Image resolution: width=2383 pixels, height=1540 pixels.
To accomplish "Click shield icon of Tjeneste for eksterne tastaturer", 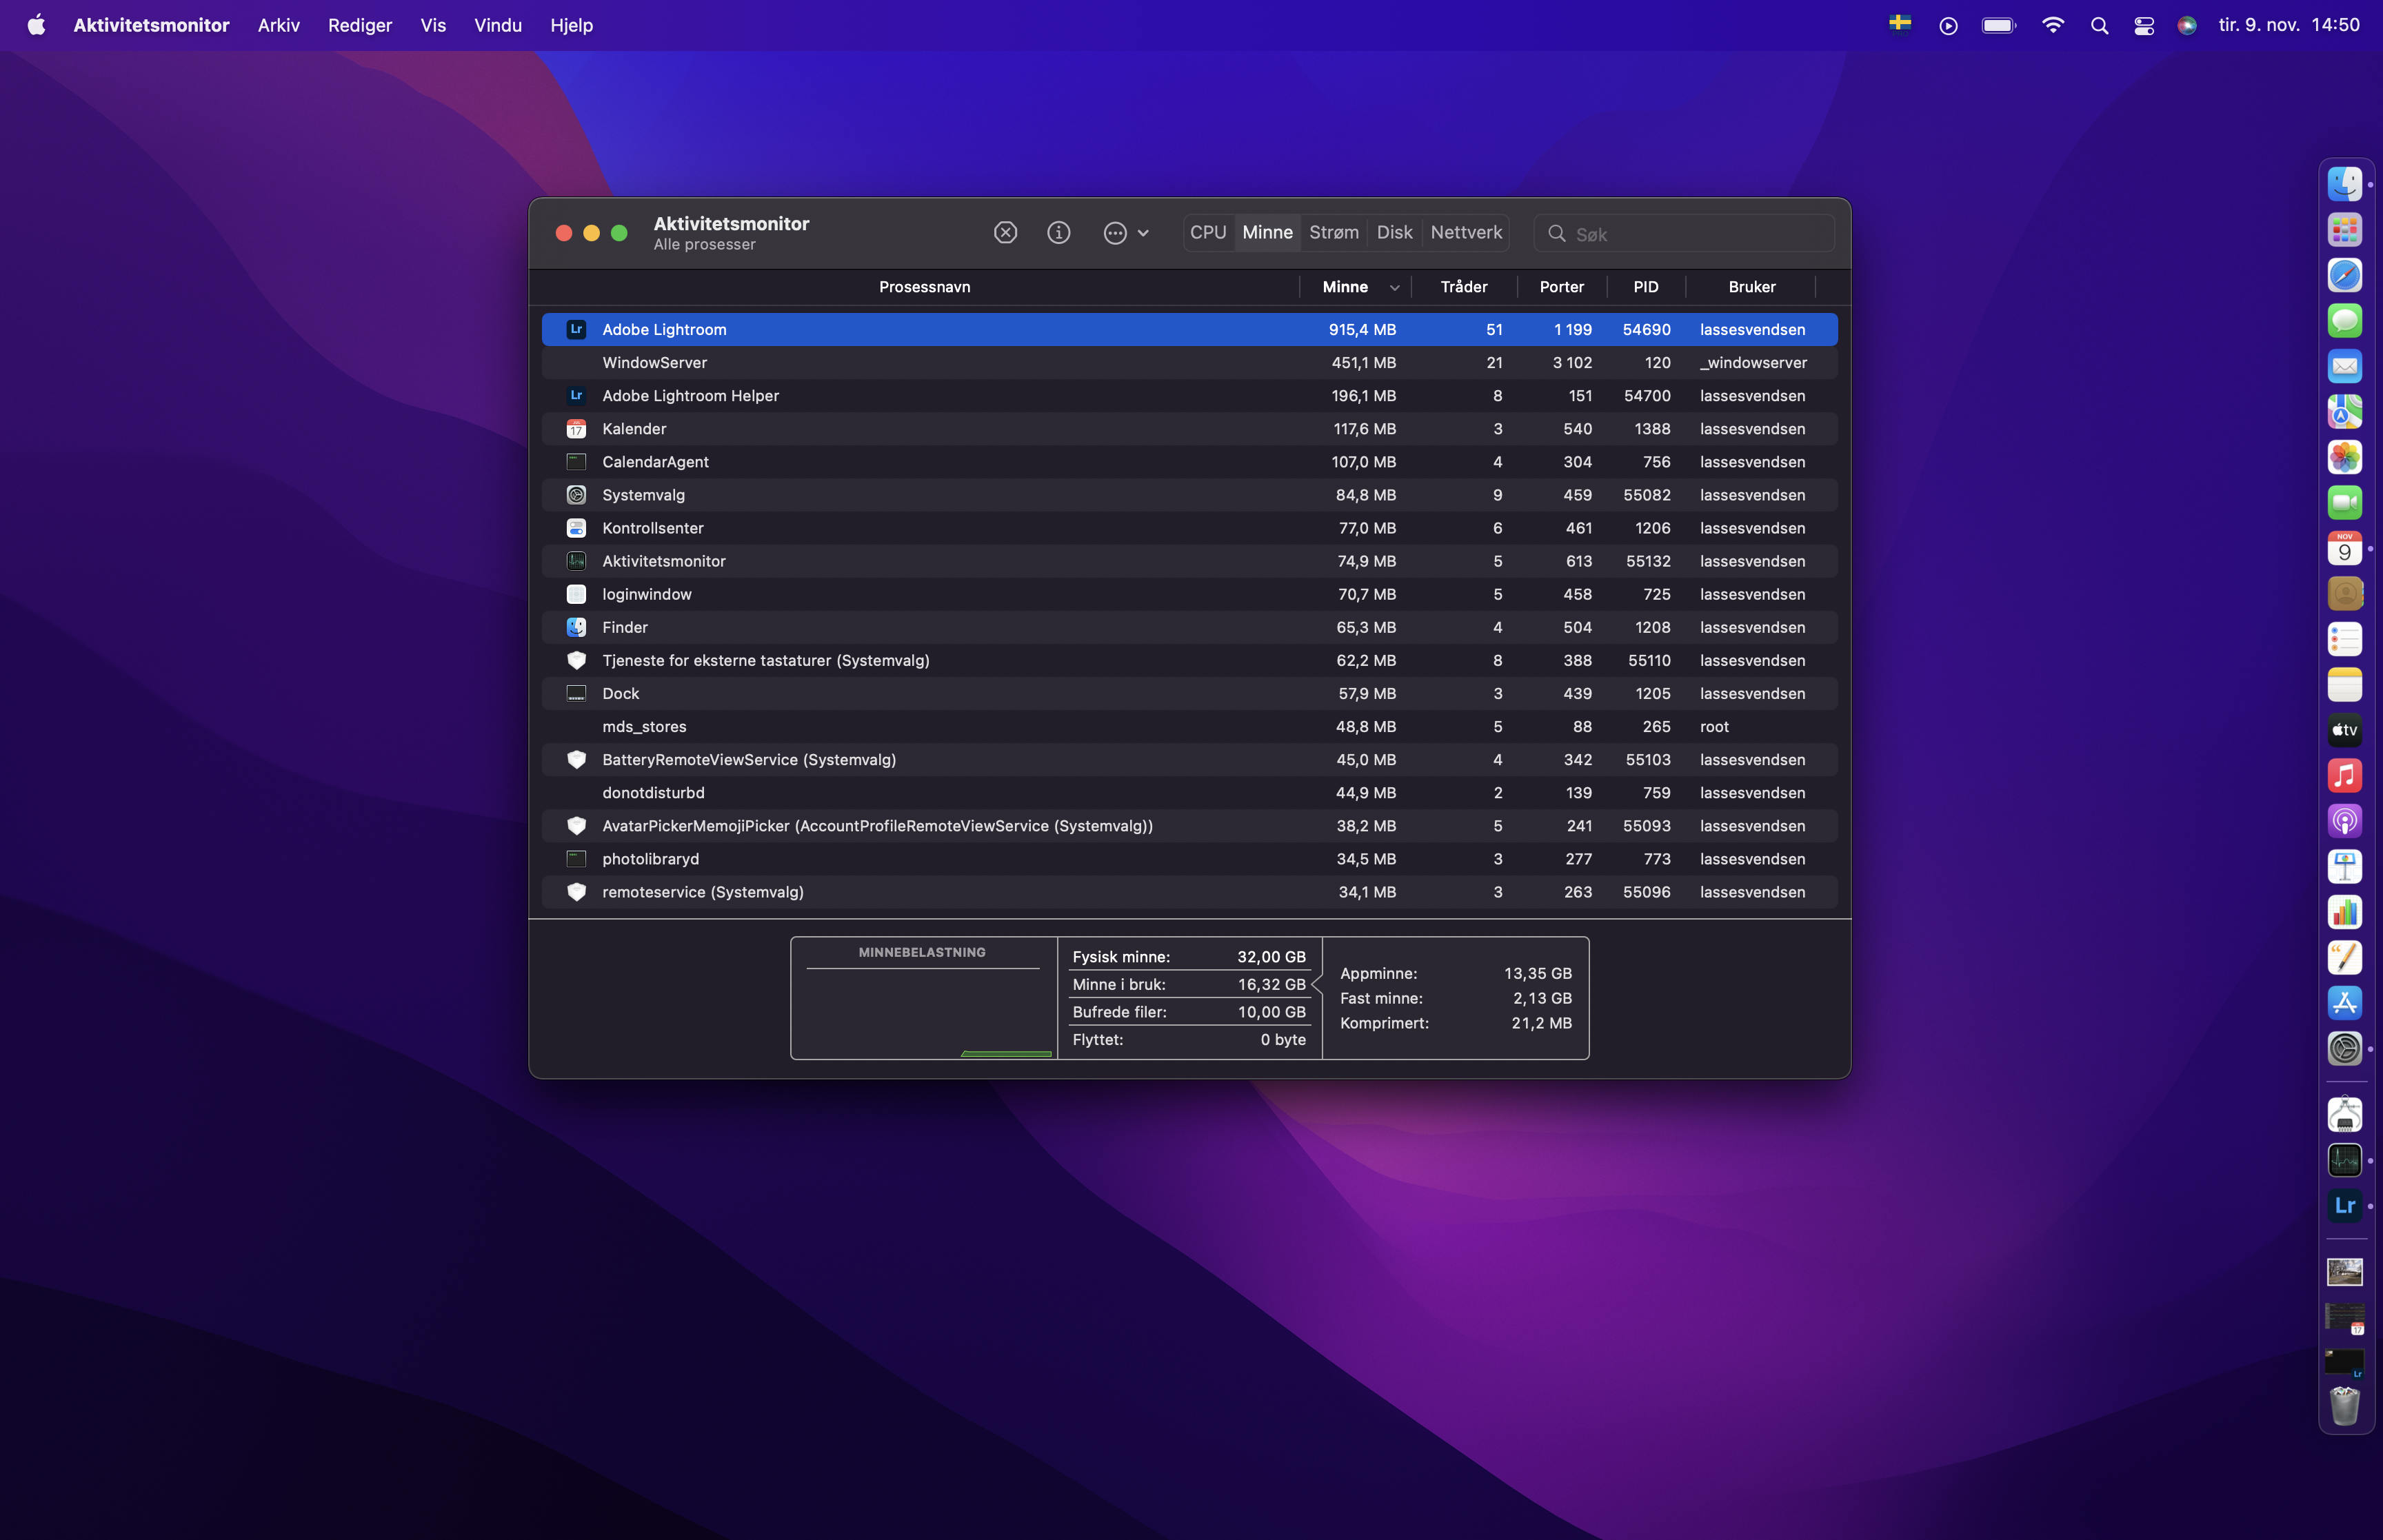I will coord(576,660).
